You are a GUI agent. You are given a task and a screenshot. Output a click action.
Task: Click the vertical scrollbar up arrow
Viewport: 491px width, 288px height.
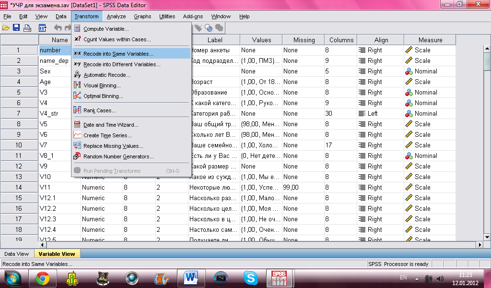pos(487,48)
